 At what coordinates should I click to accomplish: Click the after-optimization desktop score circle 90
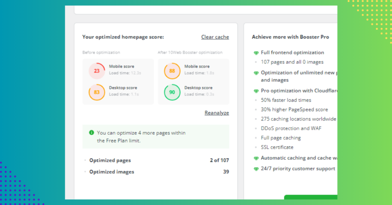pos(172,92)
